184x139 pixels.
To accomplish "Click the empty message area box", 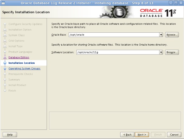I will [x=115, y=121].
